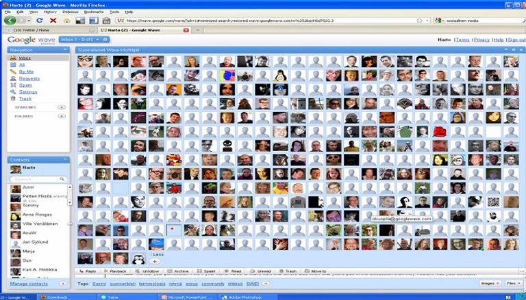Add participant with the plus button under Less
The width and height of the screenshot is (526, 300).
[x=155, y=261]
